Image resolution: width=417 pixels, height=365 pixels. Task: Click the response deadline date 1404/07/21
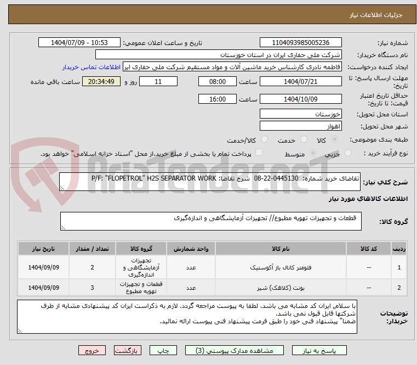coord(300,81)
